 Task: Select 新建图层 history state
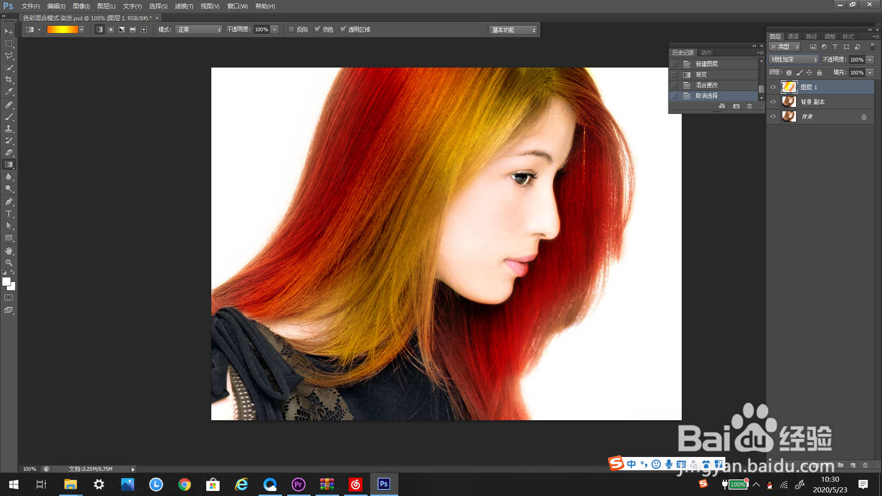(707, 64)
